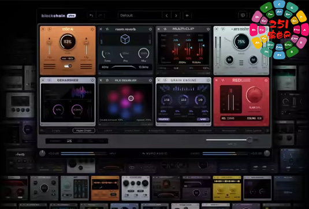Redo the last action in Blockchain

click(x=100, y=16)
